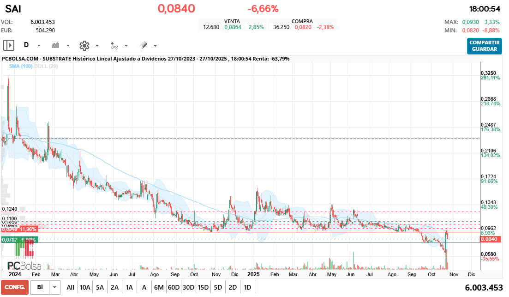Image resolution: width=509 pixels, height=297 pixels.
Task: Open the chart sidebar panel icon
Action: [x=8, y=45]
